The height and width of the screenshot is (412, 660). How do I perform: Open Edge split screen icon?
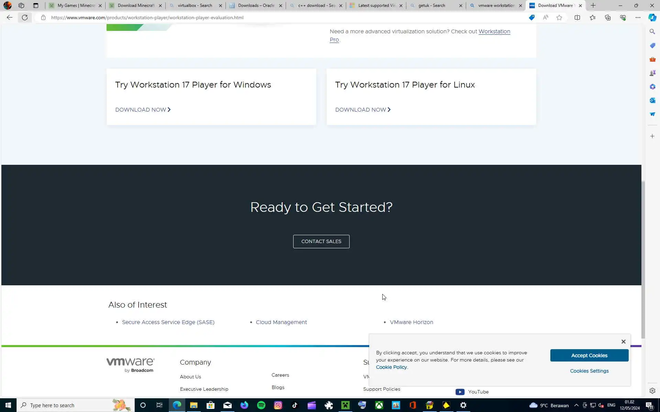pyautogui.click(x=577, y=18)
